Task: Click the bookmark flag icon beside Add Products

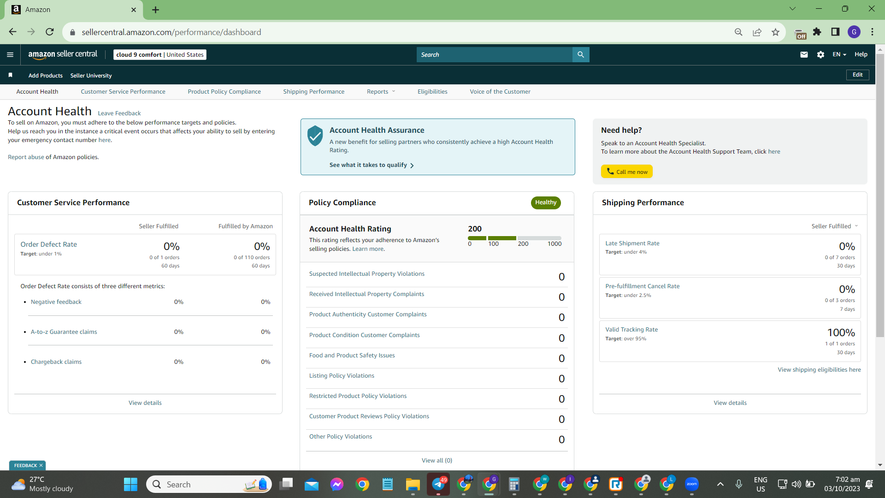Action: click(10, 75)
